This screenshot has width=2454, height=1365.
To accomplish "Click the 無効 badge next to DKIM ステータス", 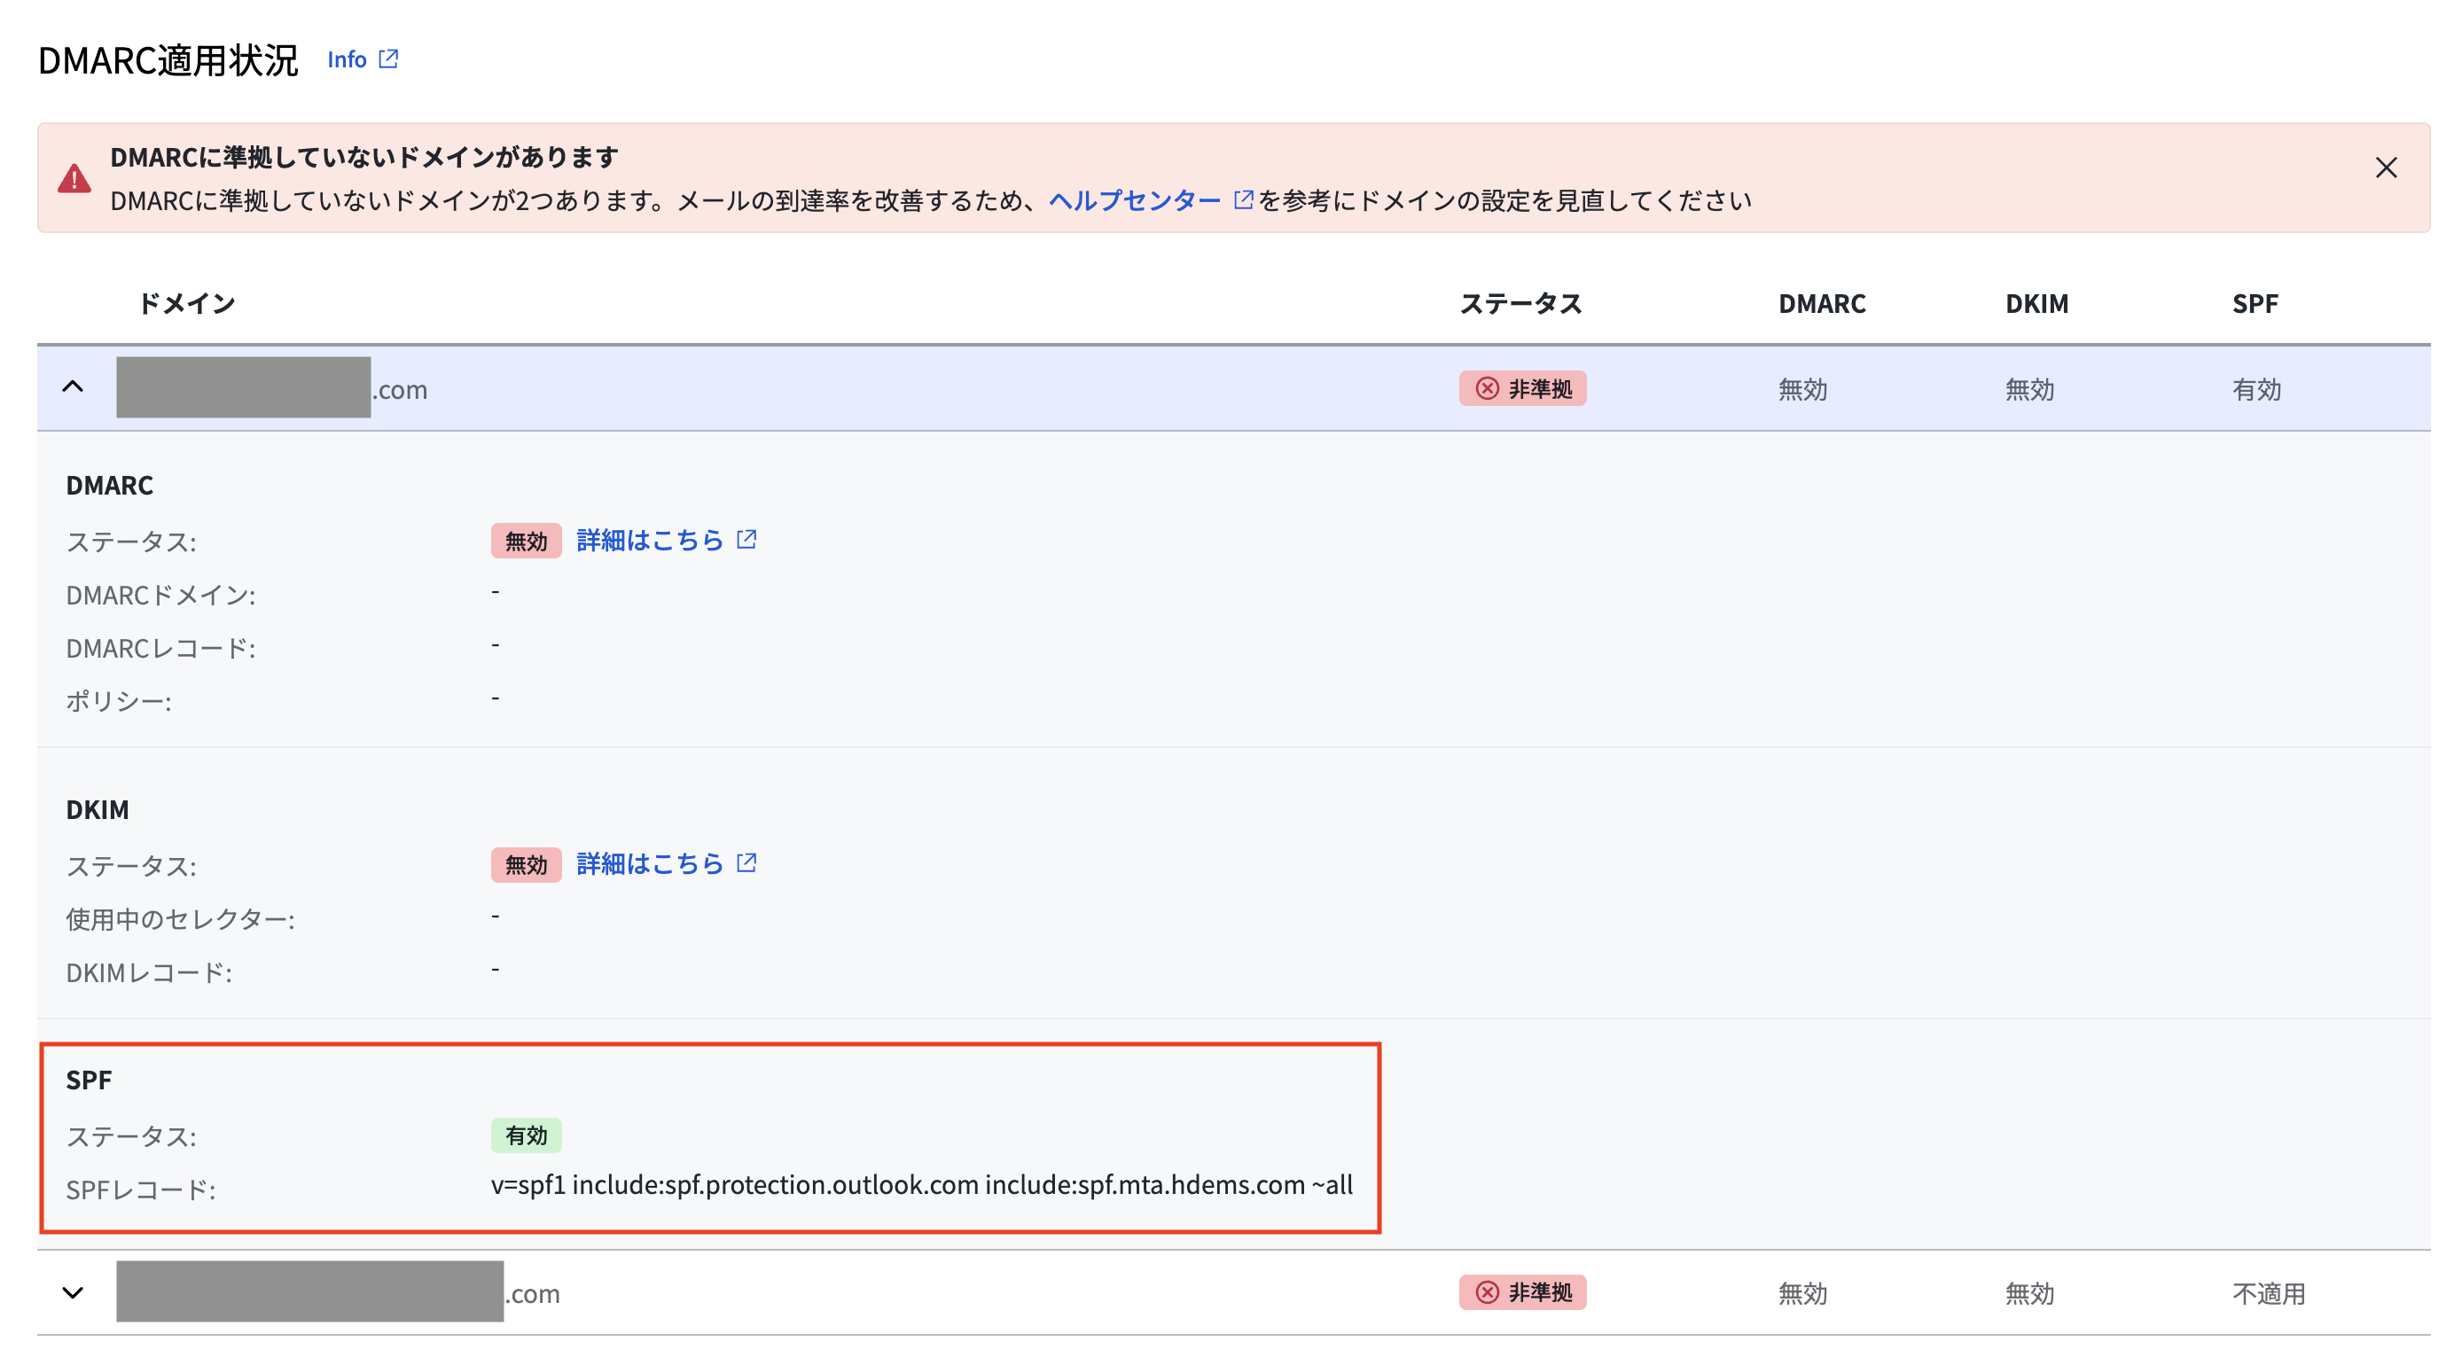I will pyautogui.click(x=525, y=865).
